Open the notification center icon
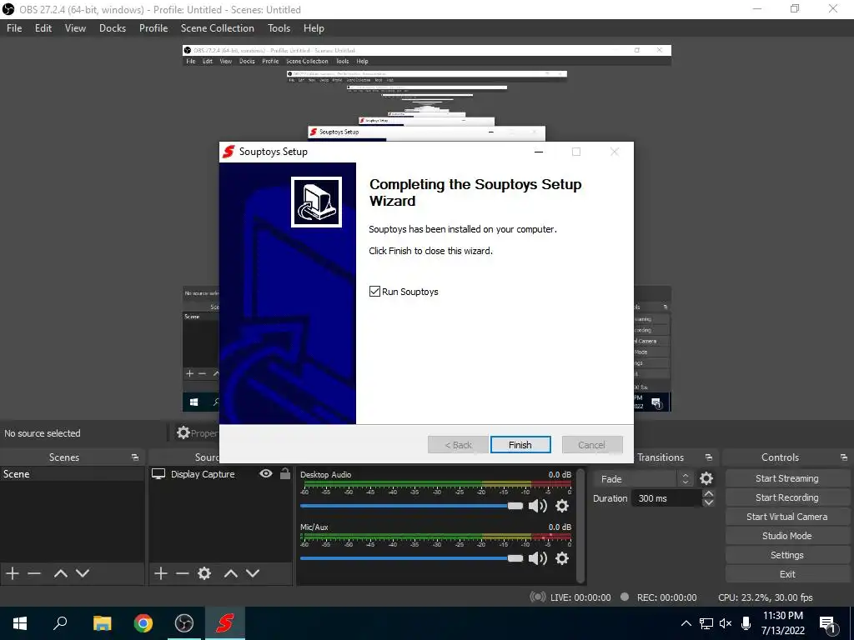The height and width of the screenshot is (640, 854). (827, 624)
